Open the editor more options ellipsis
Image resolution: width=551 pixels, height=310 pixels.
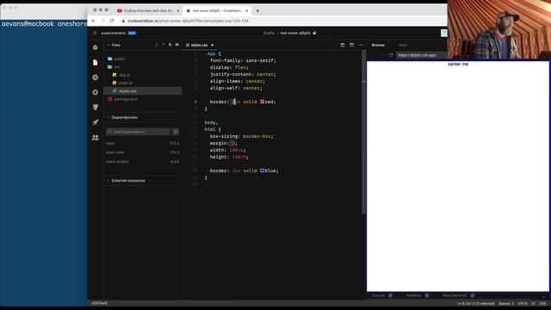coord(361,45)
